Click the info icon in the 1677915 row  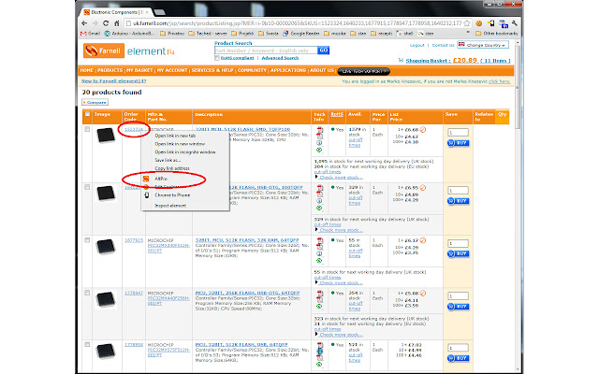319,253
